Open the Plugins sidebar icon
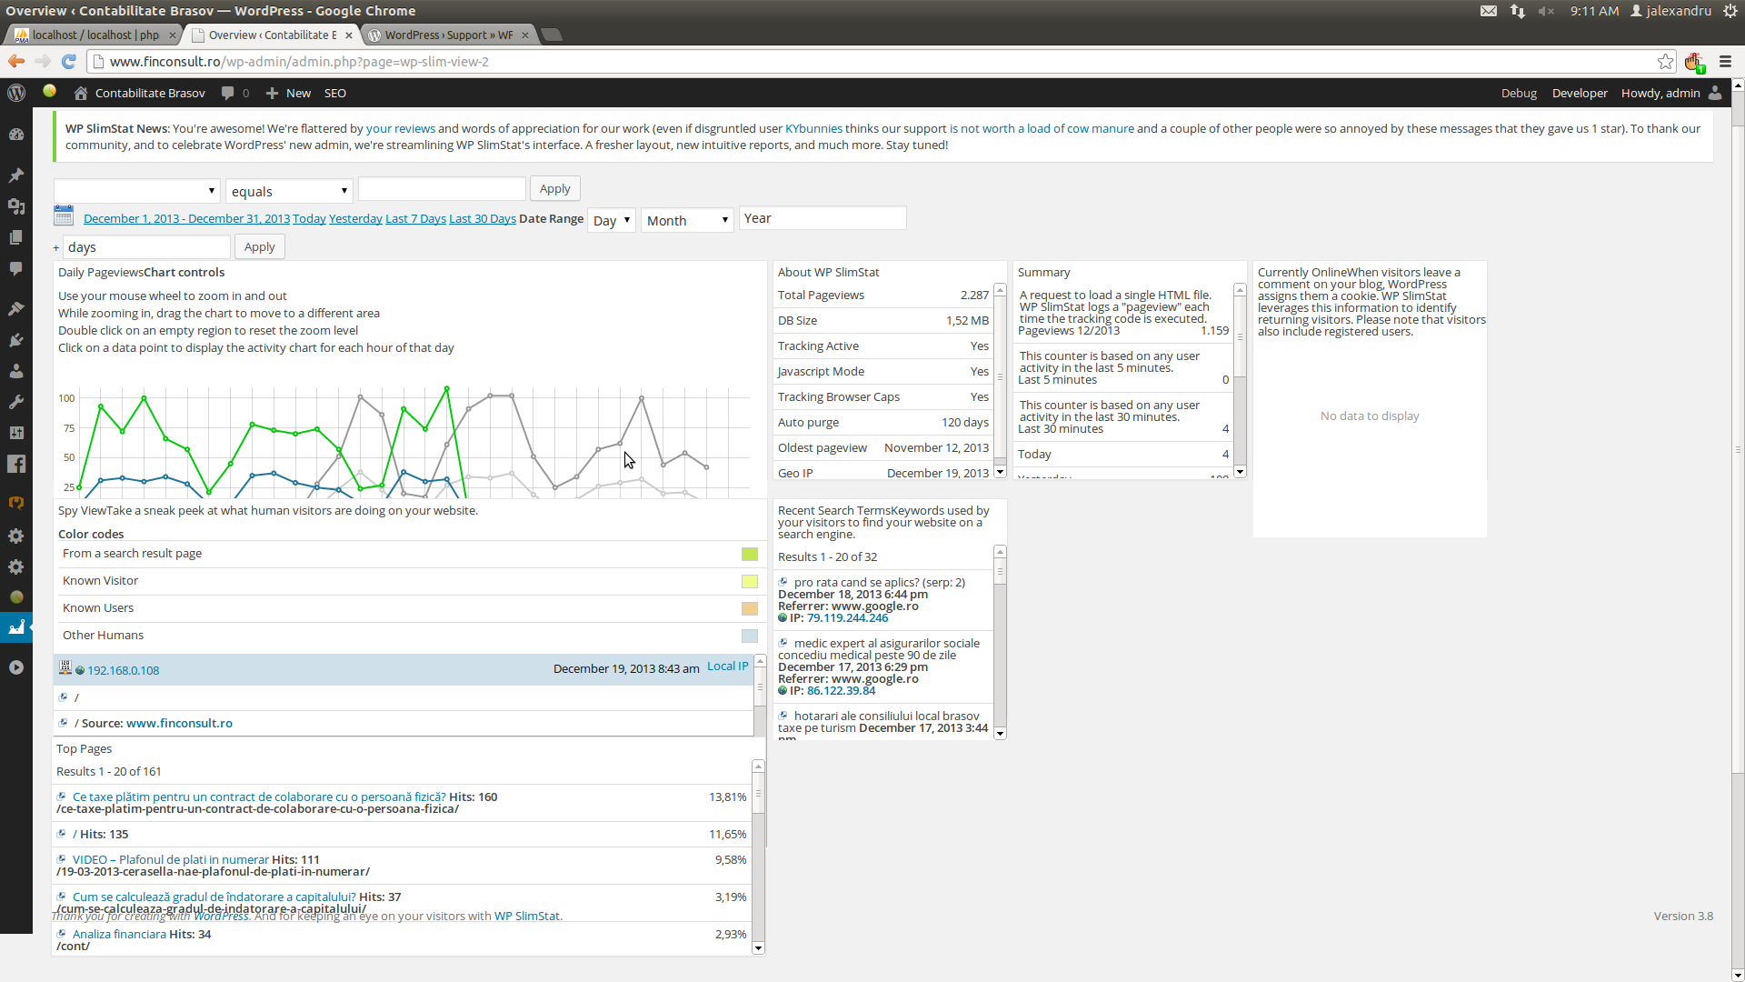 (16, 340)
